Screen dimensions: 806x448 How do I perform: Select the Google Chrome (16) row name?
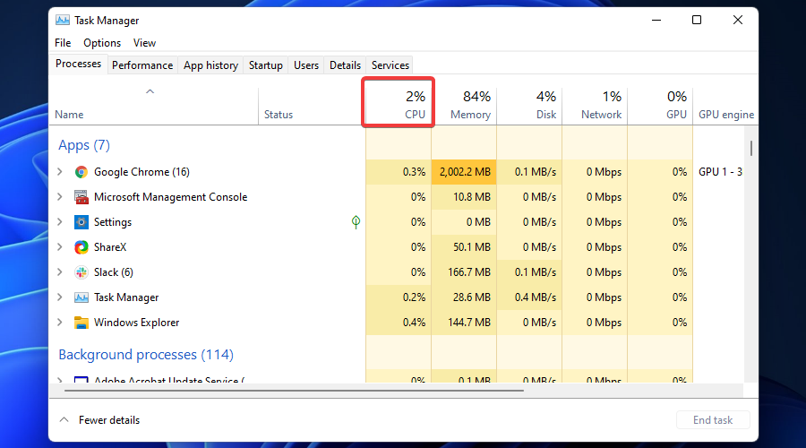pos(141,172)
